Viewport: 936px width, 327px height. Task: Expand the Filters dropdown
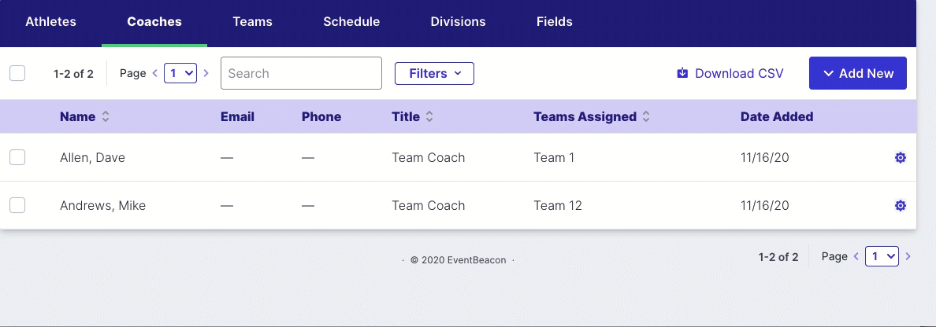(x=435, y=73)
